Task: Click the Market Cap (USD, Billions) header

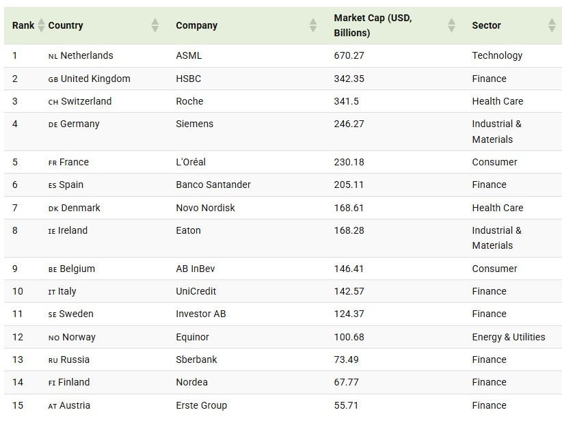Action: pyautogui.click(x=373, y=25)
